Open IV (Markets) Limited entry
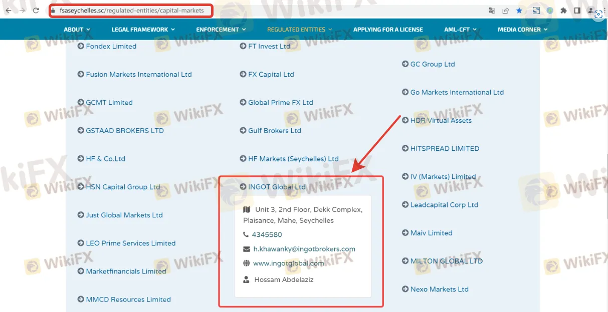Screen dimensions: 608x312 coord(443,177)
